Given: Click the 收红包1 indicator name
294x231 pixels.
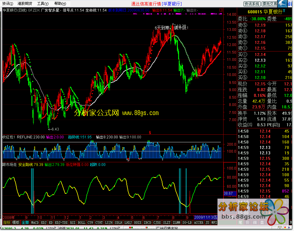Looking at the screenshot, I should 9,137.
